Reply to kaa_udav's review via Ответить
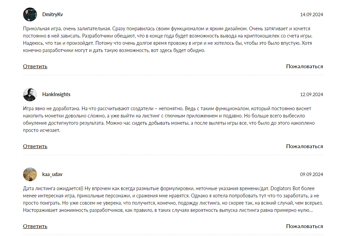 (35, 226)
